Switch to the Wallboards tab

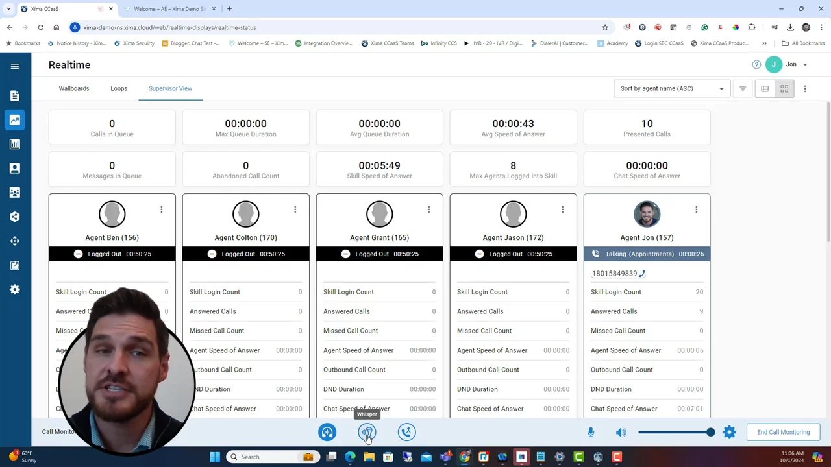pyautogui.click(x=74, y=88)
